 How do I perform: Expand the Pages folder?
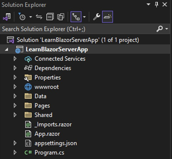point(15,106)
